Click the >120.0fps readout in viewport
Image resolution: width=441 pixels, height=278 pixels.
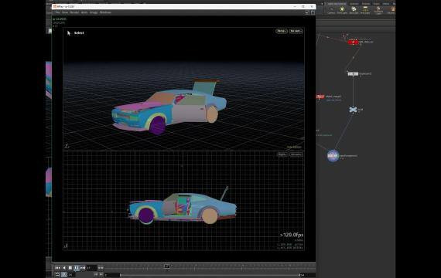click(x=292, y=235)
